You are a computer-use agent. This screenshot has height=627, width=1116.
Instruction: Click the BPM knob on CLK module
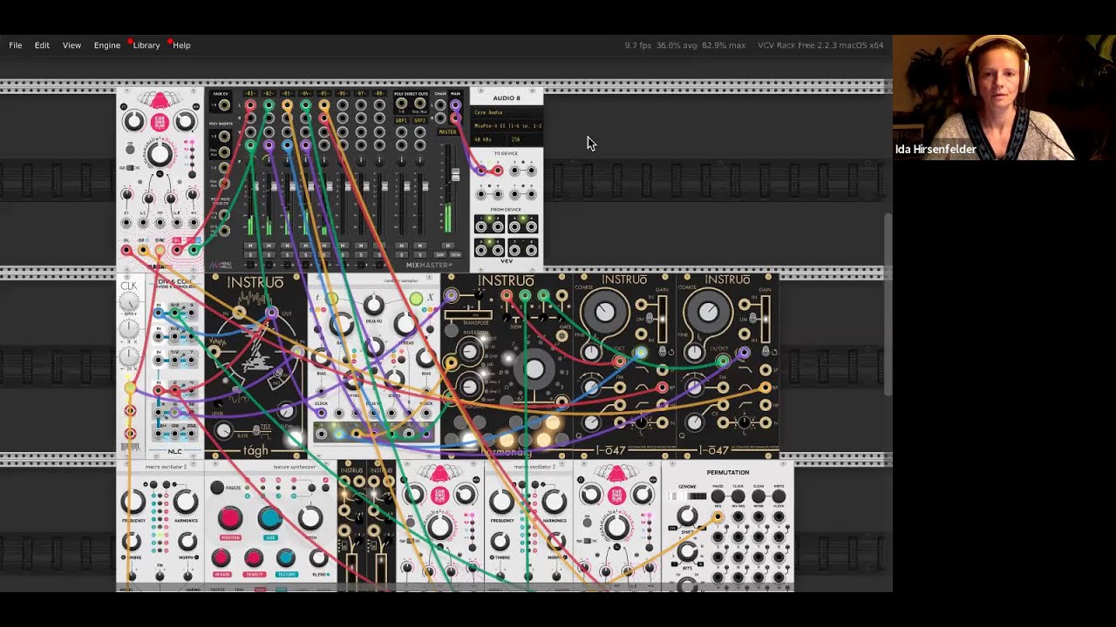129,302
